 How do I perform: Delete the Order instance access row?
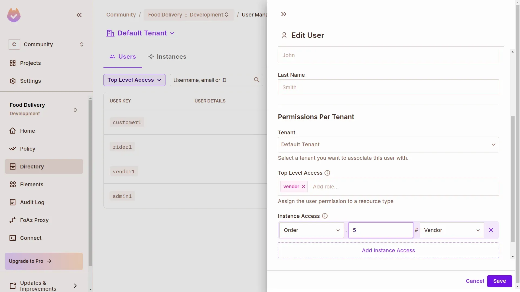tap(491, 230)
